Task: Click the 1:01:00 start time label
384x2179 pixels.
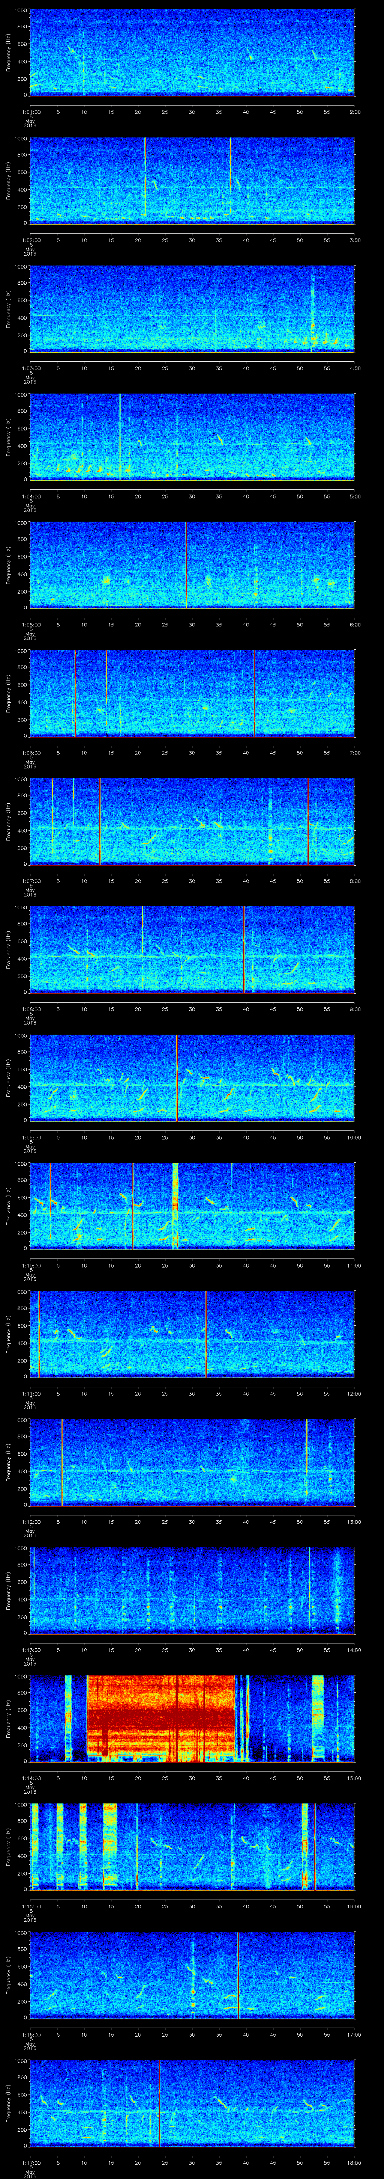Action: click(30, 112)
